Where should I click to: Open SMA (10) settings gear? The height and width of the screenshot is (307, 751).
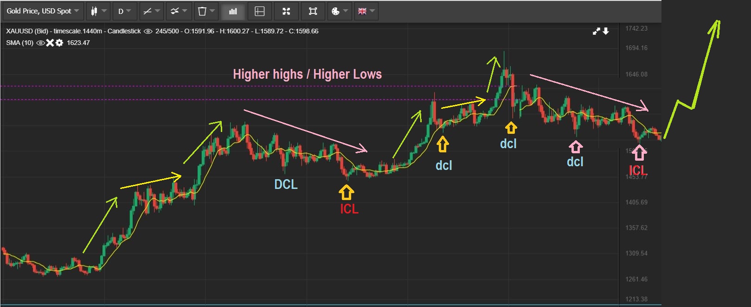tap(59, 43)
